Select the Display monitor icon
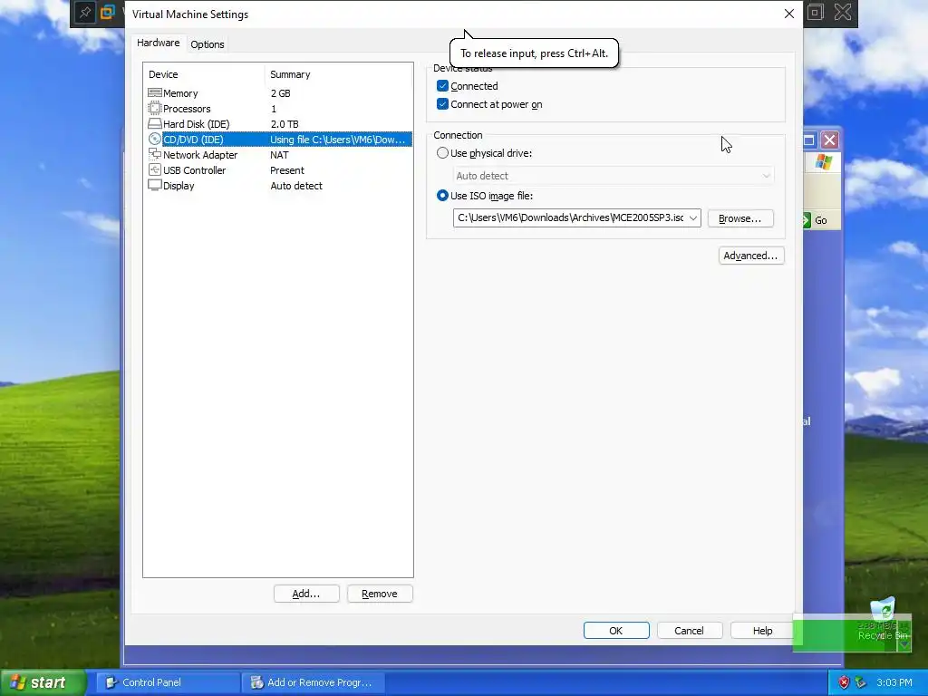928x696 pixels. pyautogui.click(x=154, y=185)
